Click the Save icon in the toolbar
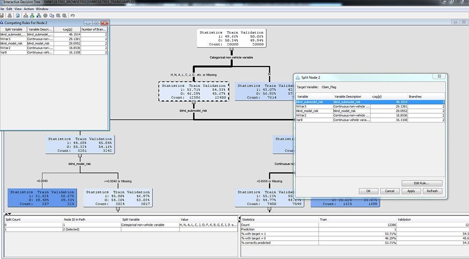This screenshot has width=469, height=259. pyautogui.click(x=2, y=15)
